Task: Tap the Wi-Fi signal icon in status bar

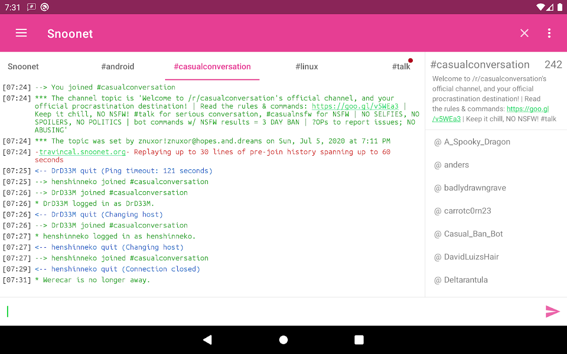Action: click(540, 7)
